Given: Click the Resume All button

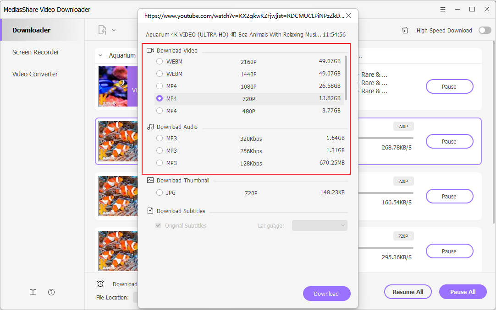Looking at the screenshot, I should coord(408,292).
